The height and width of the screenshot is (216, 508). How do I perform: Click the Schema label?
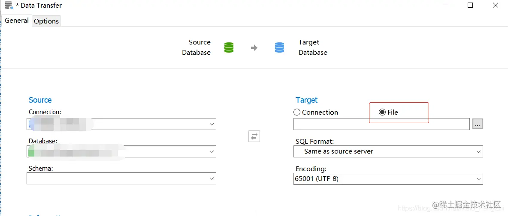click(40, 168)
